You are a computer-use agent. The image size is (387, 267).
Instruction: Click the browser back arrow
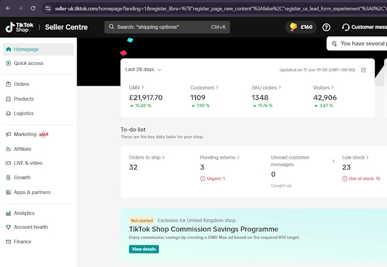8,9
